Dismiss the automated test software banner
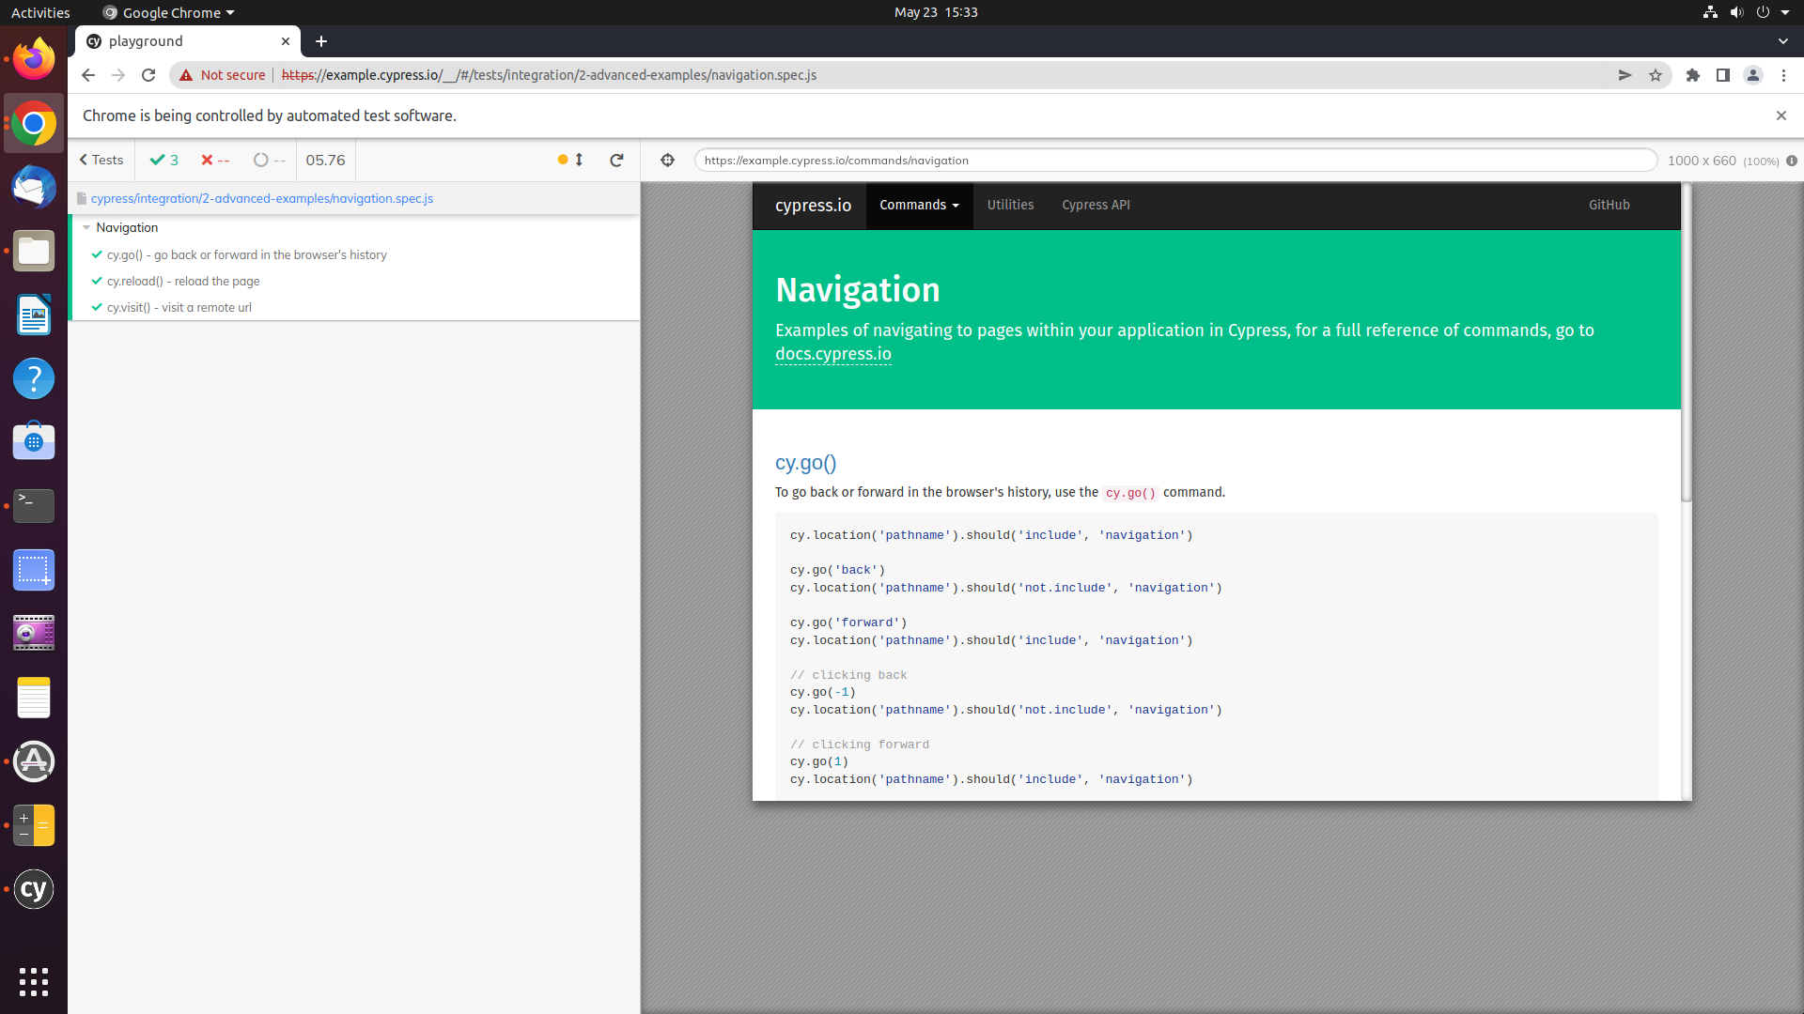Viewport: 1804px width, 1014px height. 1781,115
